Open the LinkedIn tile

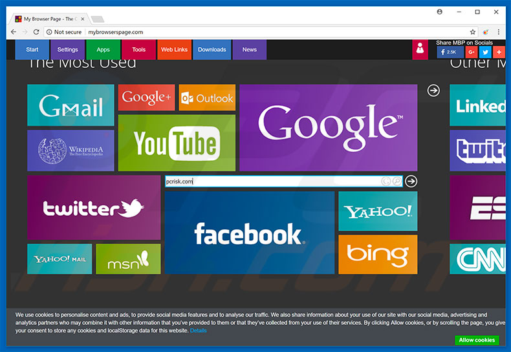tap(478, 105)
